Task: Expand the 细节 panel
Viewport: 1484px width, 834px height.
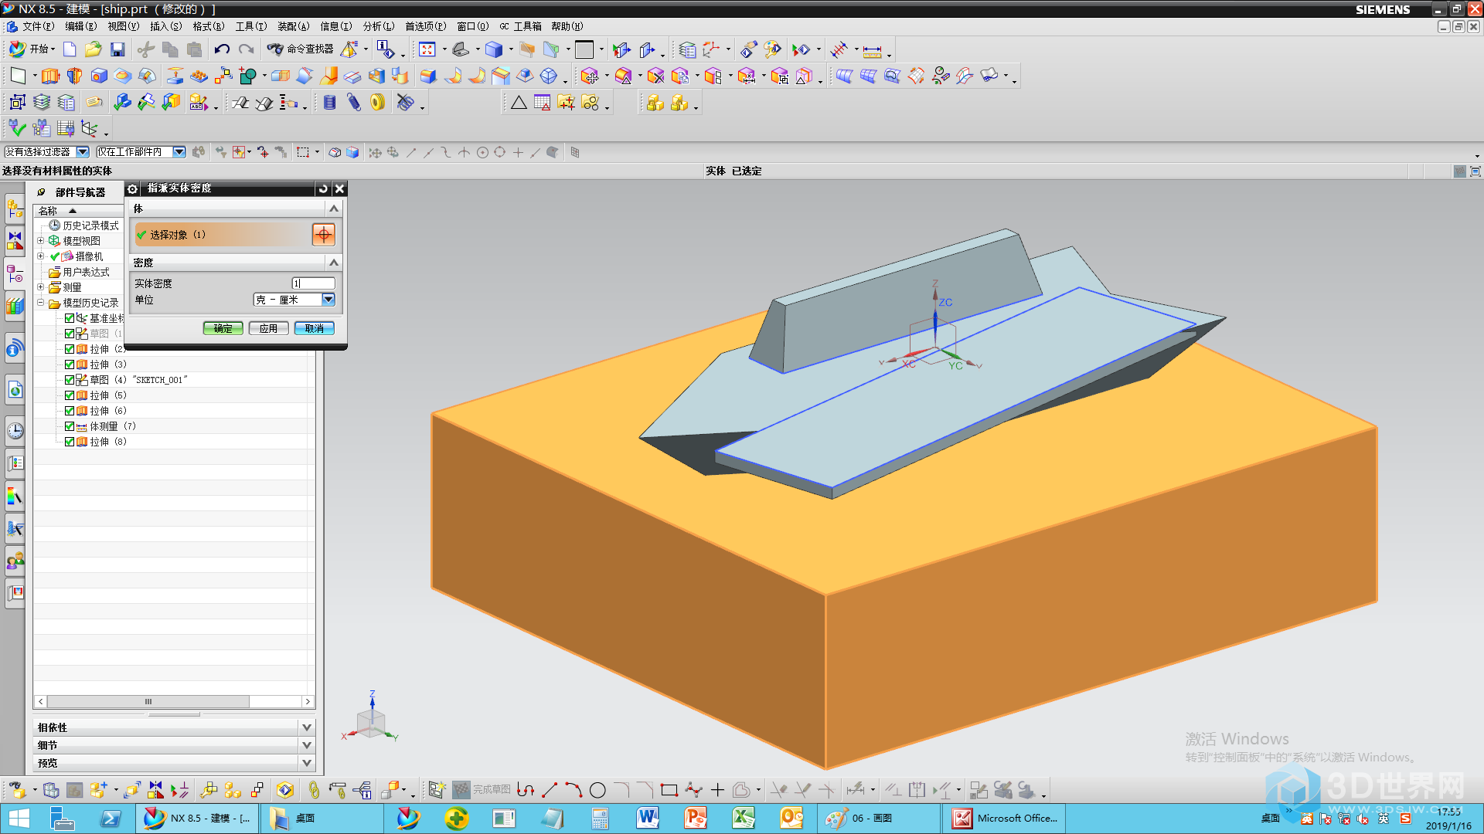Action: point(307,745)
